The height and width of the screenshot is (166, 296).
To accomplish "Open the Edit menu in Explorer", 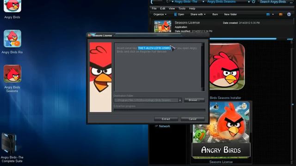I will point(162,8).
